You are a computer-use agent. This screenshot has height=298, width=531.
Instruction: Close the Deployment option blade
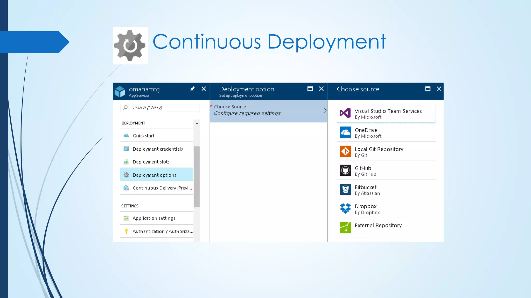pos(321,89)
